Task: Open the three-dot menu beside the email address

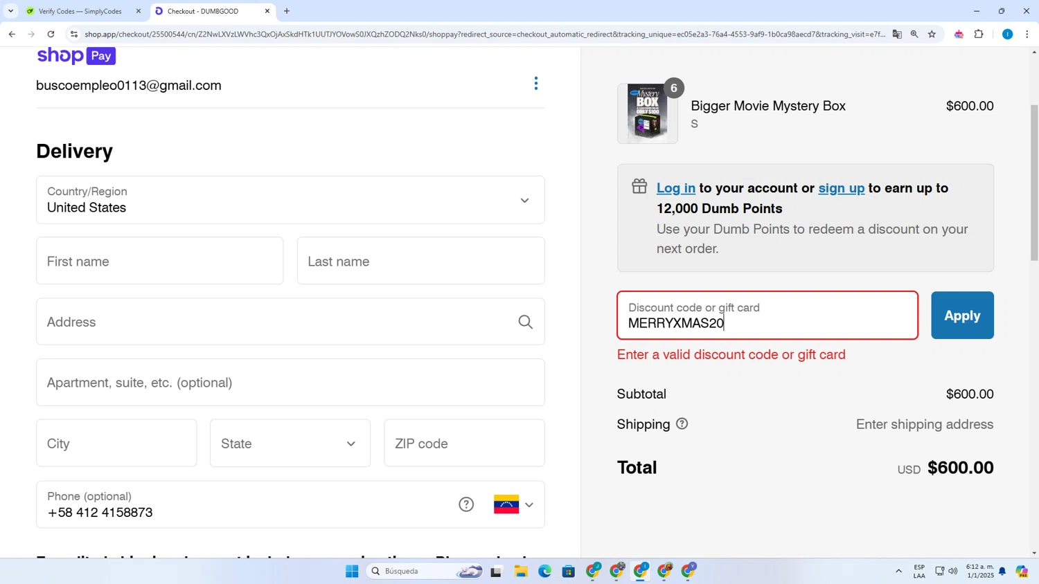Action: pyautogui.click(x=535, y=84)
